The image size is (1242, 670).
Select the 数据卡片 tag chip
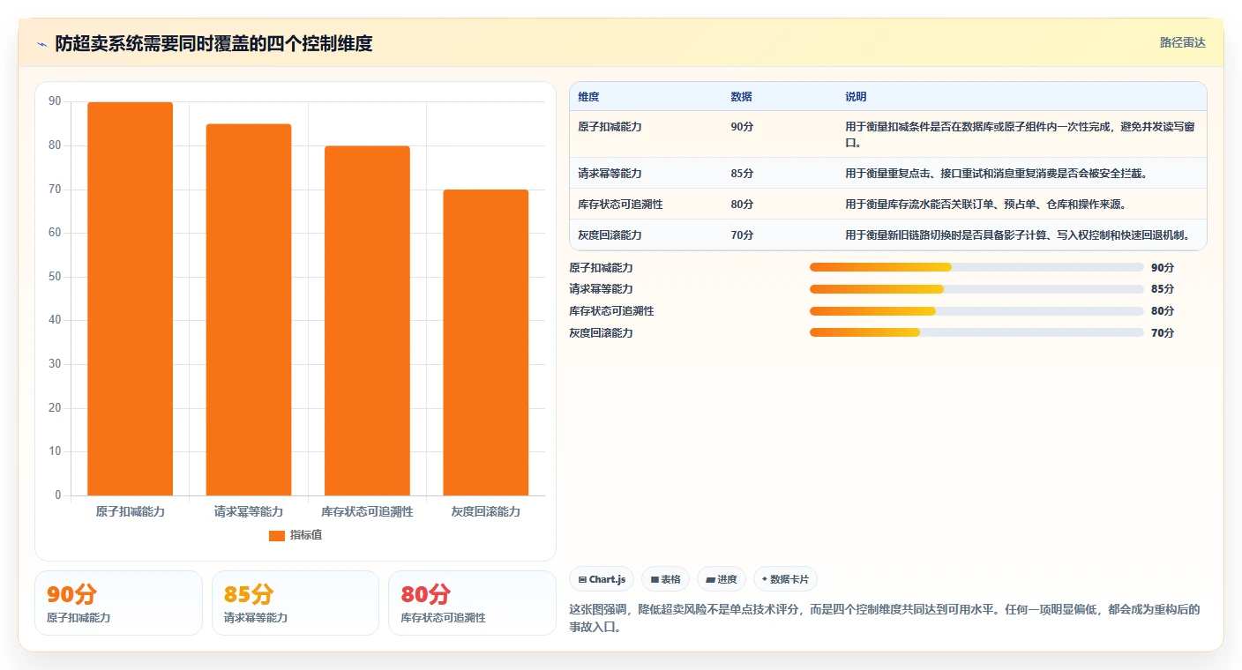point(785,579)
